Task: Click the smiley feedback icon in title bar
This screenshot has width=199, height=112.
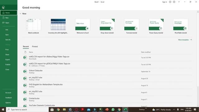Action: pyautogui.click(x=170, y=2)
